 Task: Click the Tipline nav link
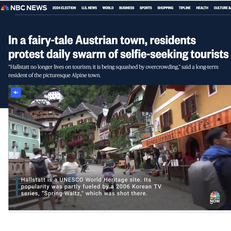pos(184,8)
